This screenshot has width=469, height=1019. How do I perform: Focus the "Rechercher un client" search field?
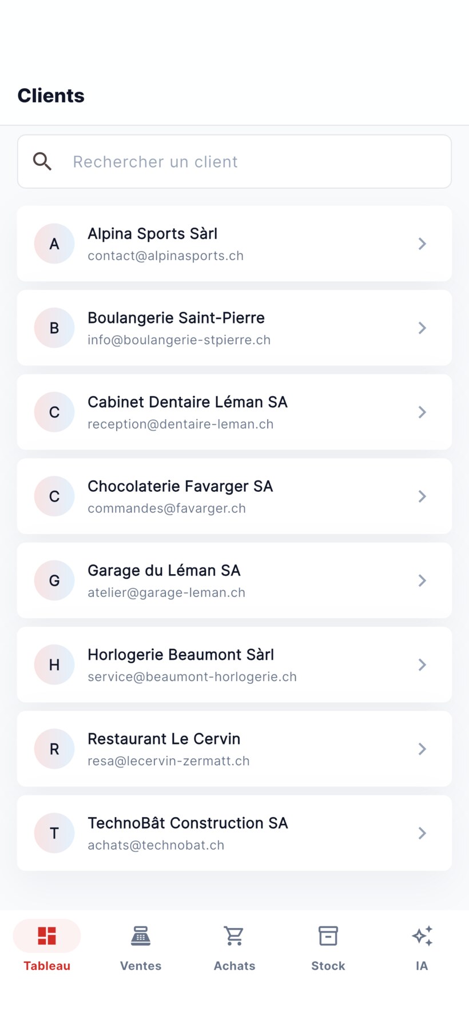point(234,162)
